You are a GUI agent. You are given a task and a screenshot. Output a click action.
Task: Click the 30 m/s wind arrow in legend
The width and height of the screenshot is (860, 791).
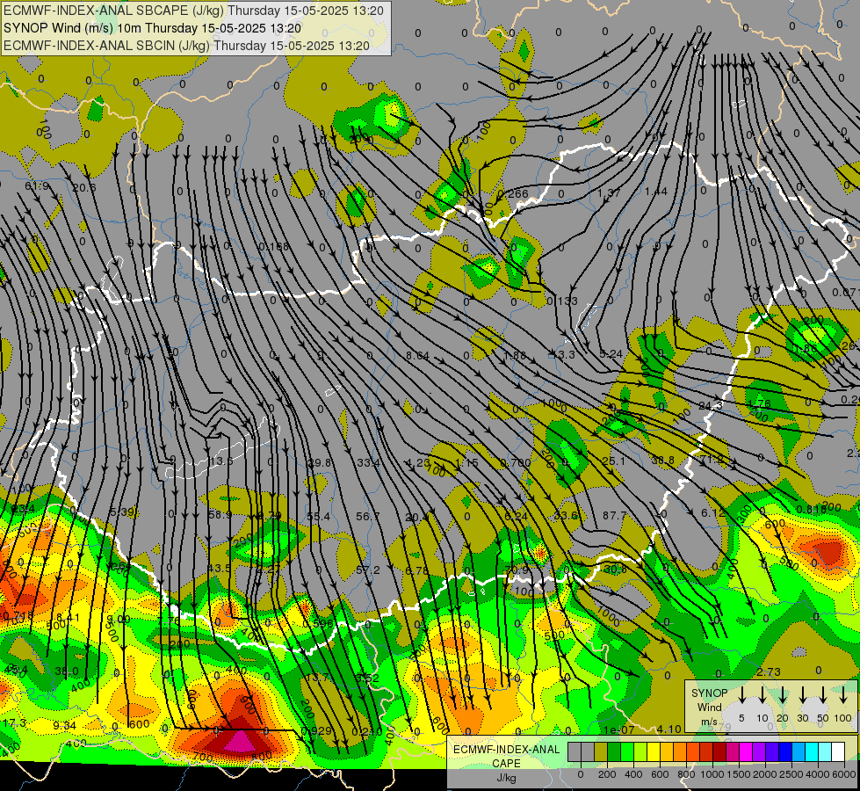tap(802, 696)
